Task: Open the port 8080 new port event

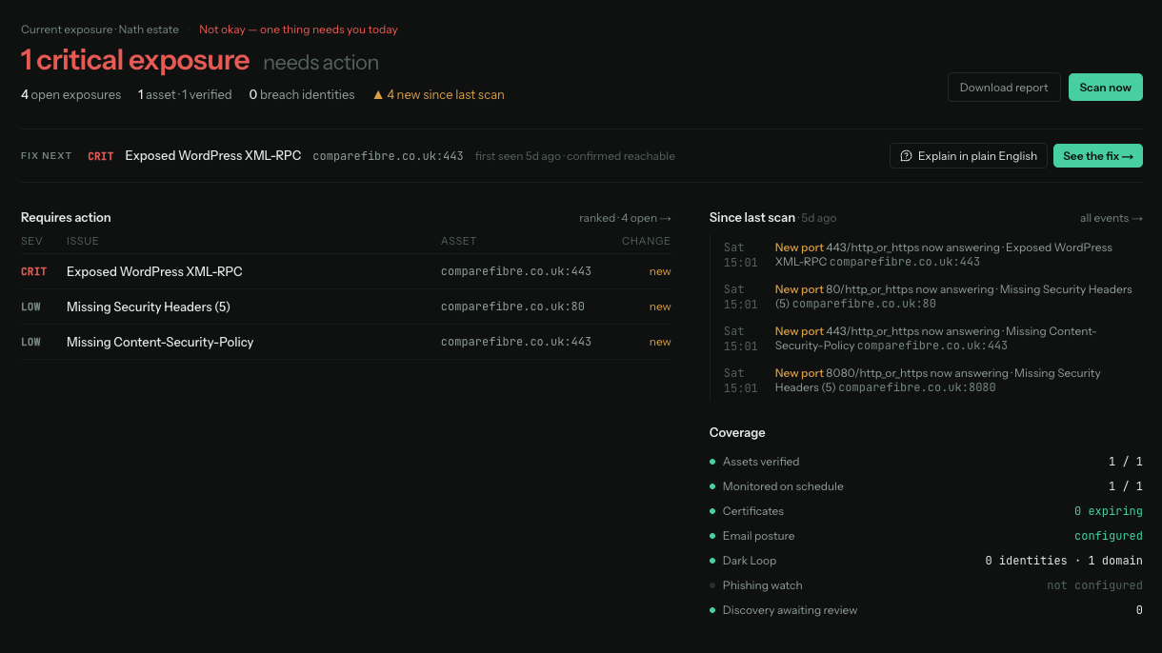Action: 932,380
